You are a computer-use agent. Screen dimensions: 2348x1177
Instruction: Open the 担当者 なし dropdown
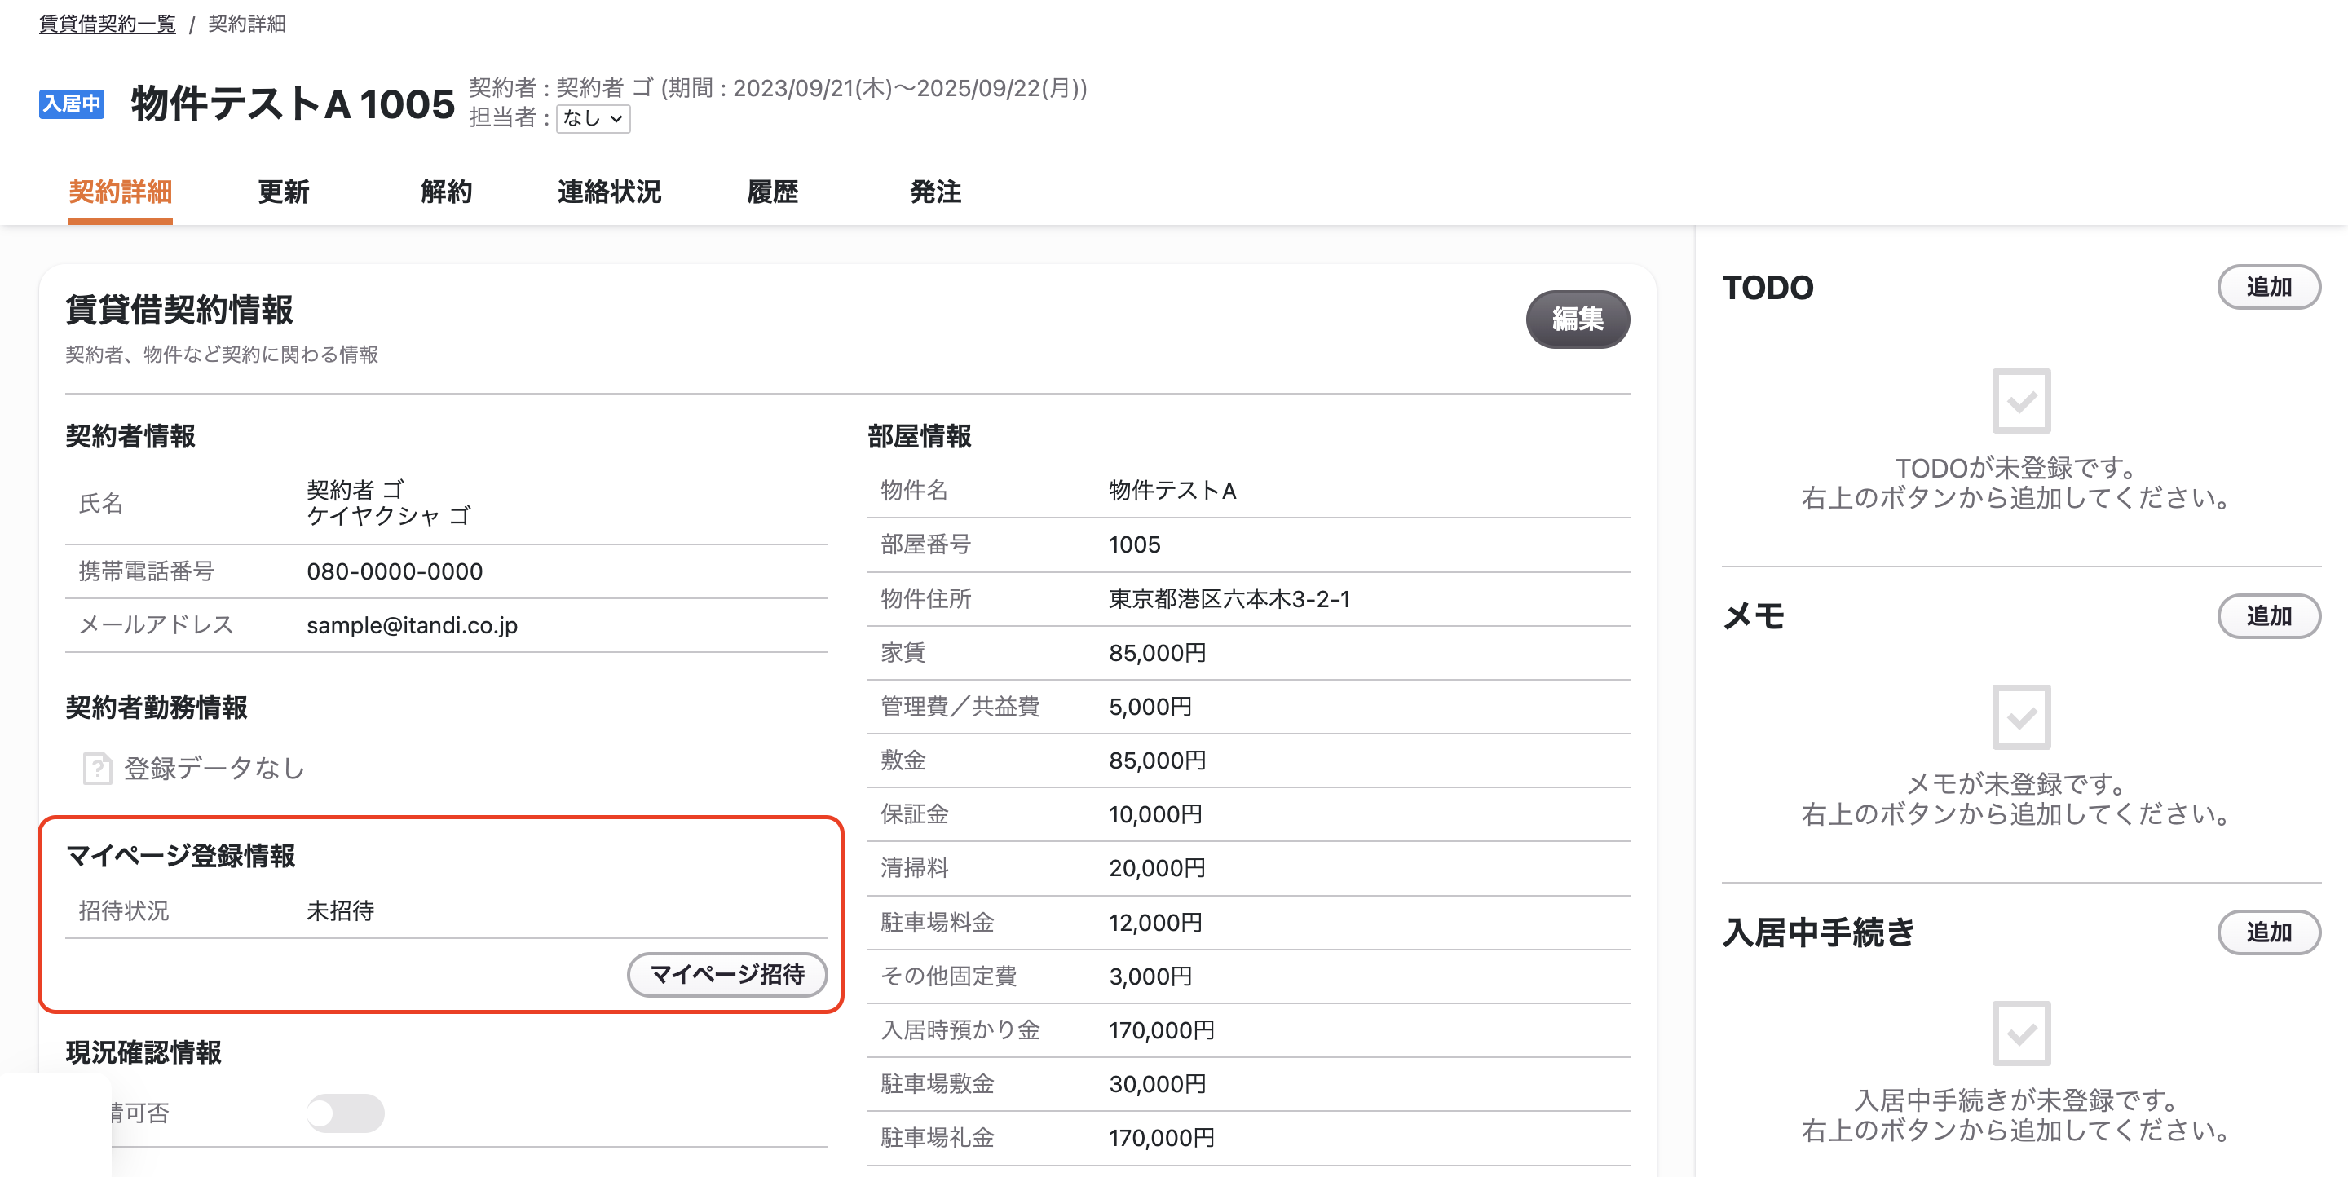click(x=593, y=118)
